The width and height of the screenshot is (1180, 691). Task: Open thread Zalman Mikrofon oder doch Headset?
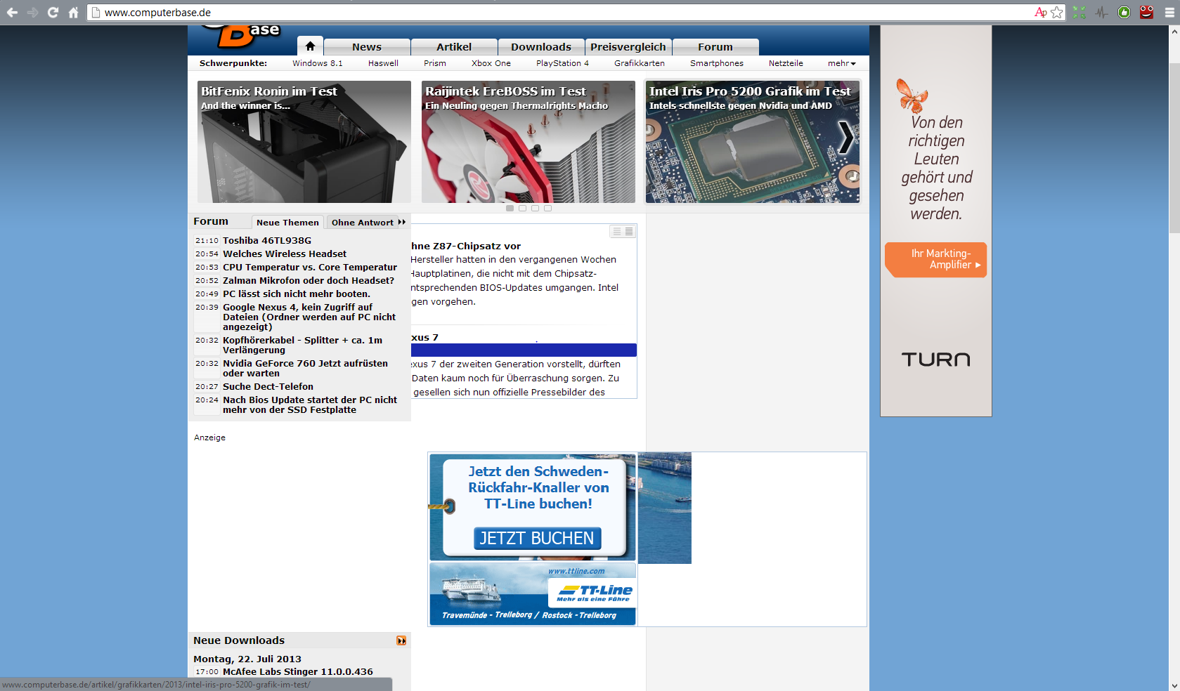(x=309, y=280)
